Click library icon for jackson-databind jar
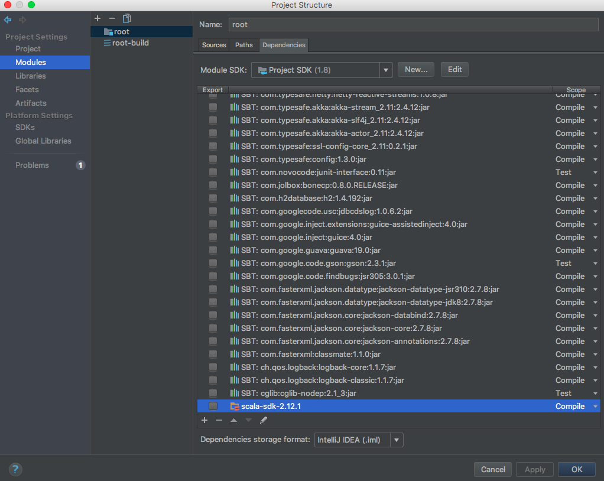The width and height of the screenshot is (604, 481). [234, 315]
